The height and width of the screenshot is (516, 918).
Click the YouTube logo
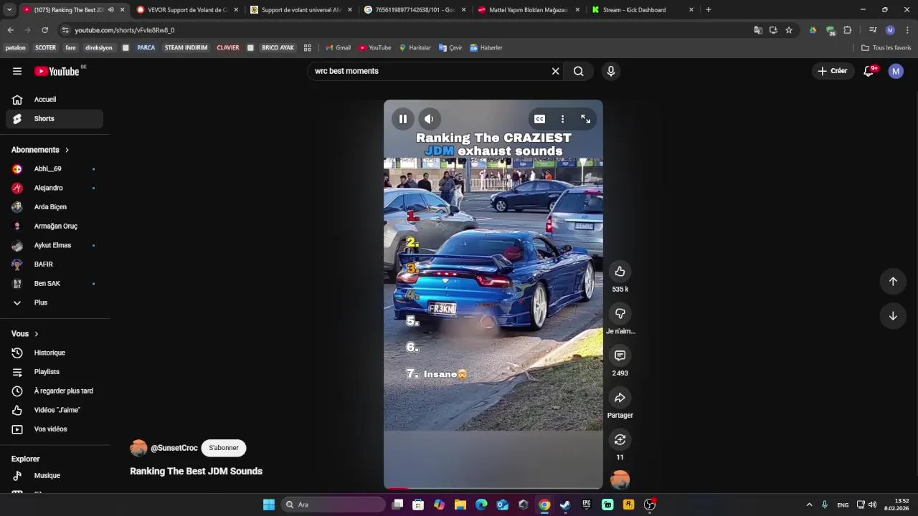[57, 71]
